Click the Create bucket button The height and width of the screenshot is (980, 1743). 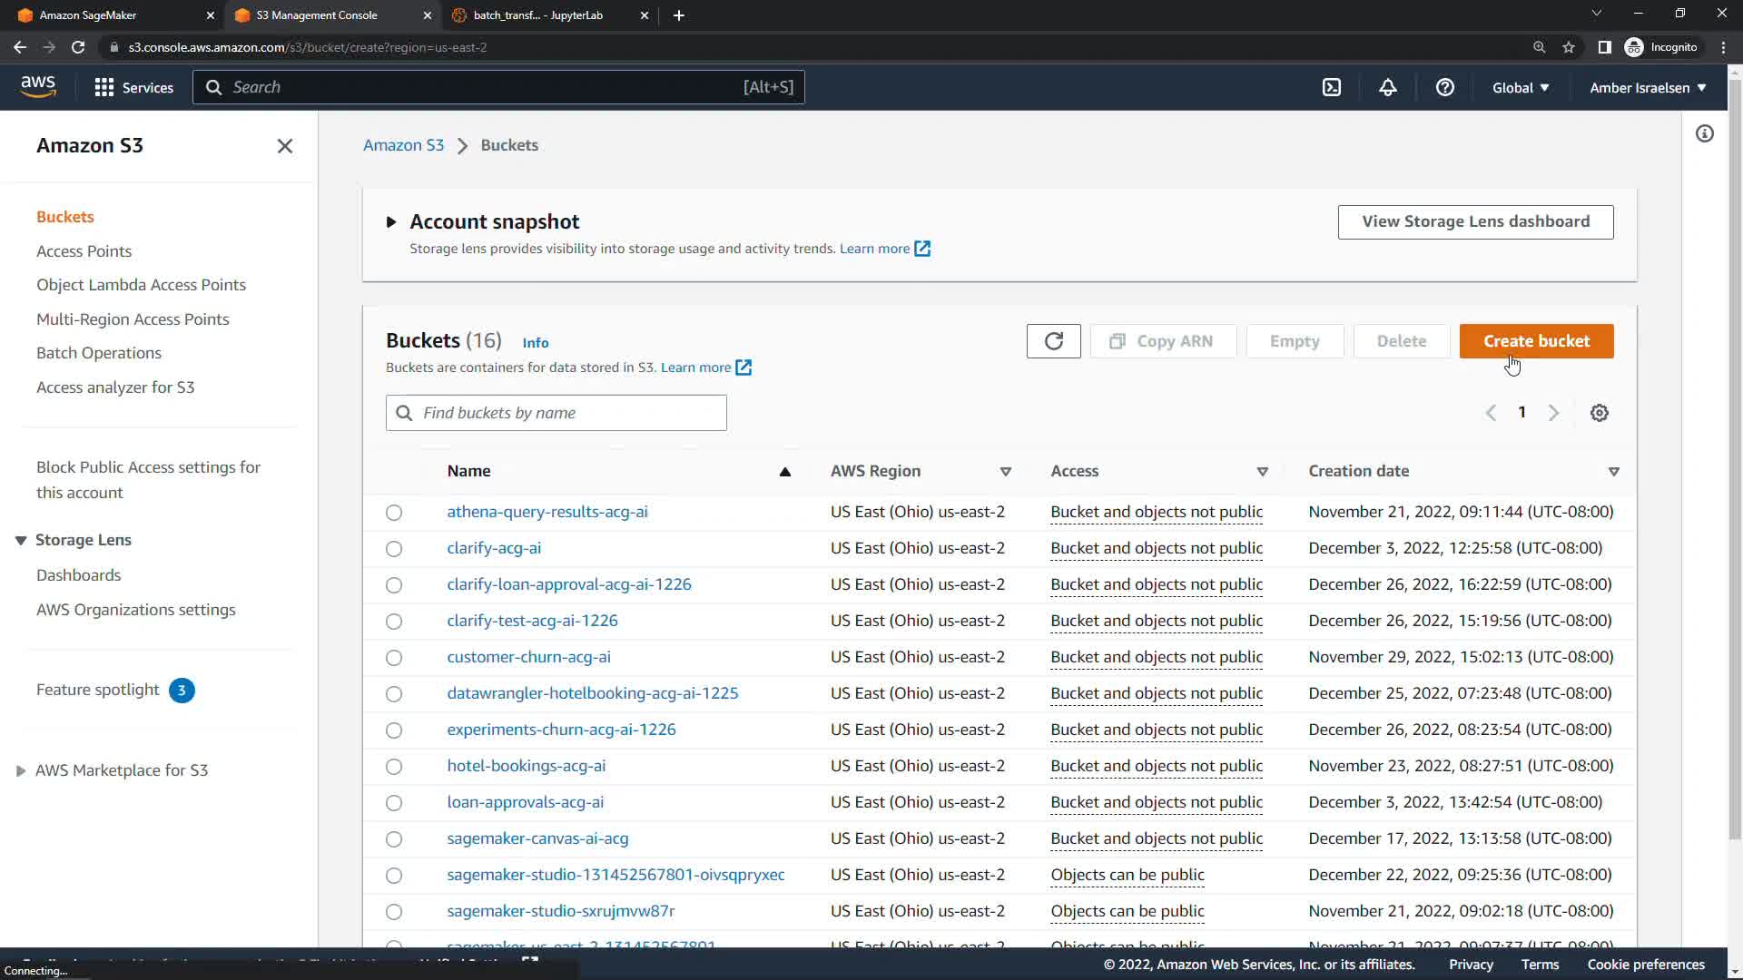[x=1535, y=341]
